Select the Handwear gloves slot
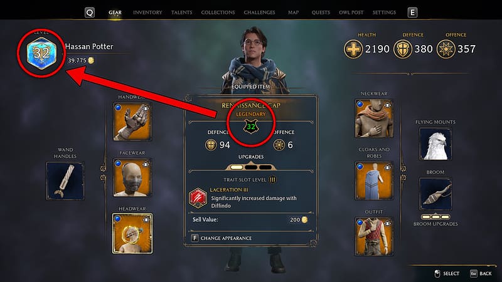Screen dimensions: 502x282 (132, 122)
